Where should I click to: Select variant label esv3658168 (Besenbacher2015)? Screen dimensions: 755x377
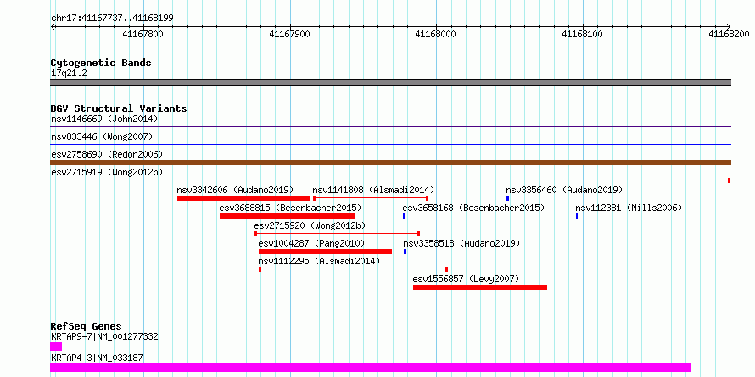473,208
